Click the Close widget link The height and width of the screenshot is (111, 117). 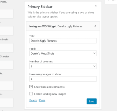tap(42, 100)
